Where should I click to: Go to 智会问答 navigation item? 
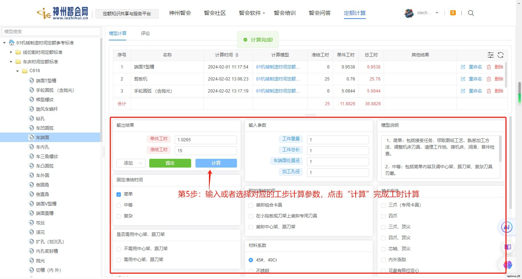320,13
